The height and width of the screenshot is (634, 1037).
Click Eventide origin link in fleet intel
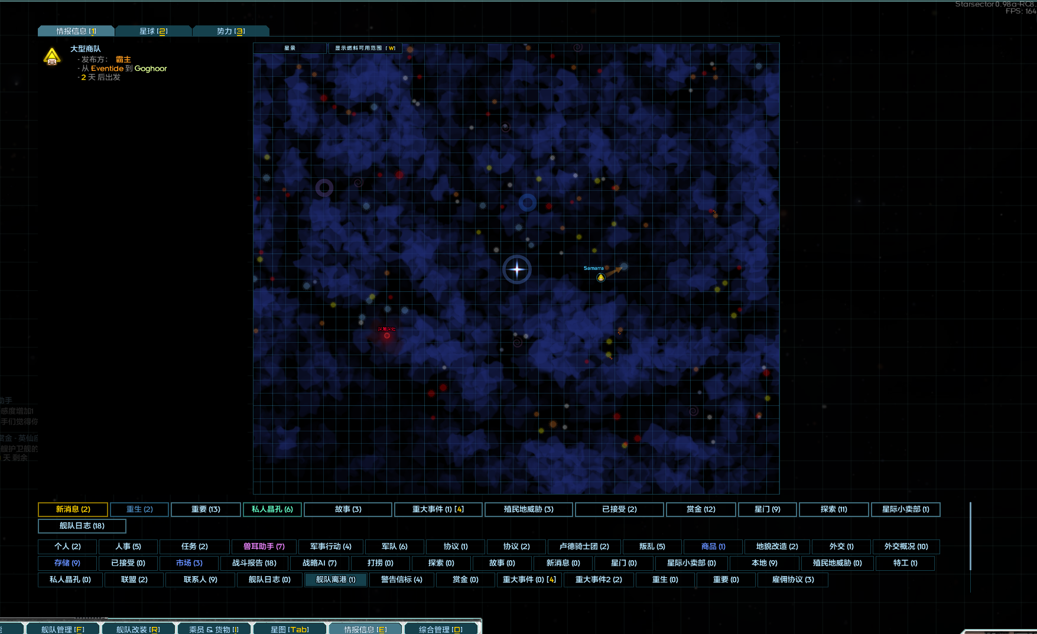(x=107, y=69)
